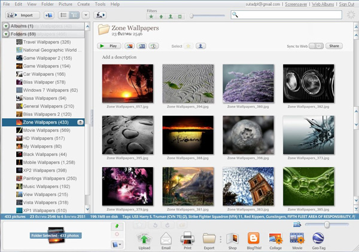This screenshot has width=359, height=252.
Task: Click in the search input field
Action: tap(286, 15)
